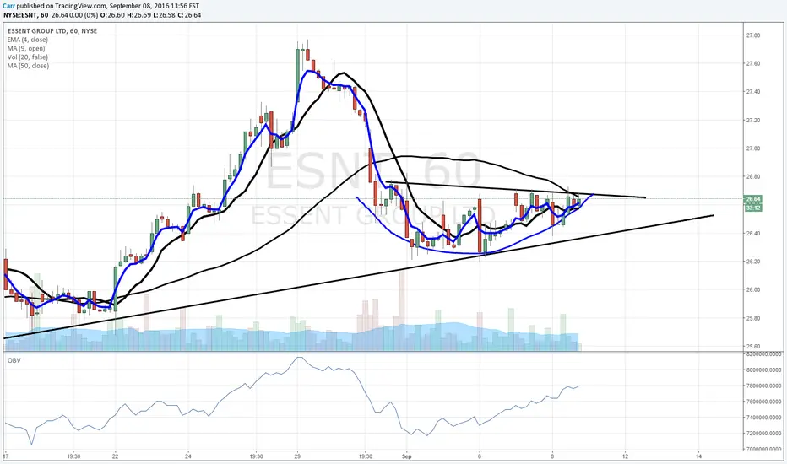Click the 26.00 price axis label

pyautogui.click(x=753, y=290)
